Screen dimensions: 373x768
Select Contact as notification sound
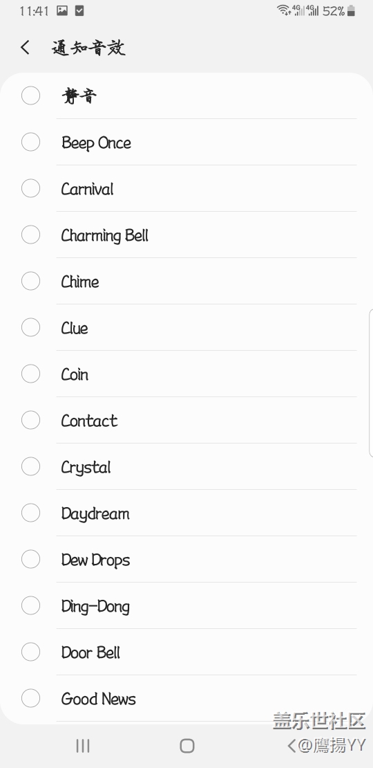tap(186, 420)
